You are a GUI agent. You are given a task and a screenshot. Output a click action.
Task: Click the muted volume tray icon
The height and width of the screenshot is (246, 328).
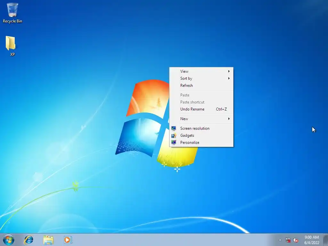pyautogui.click(x=296, y=240)
